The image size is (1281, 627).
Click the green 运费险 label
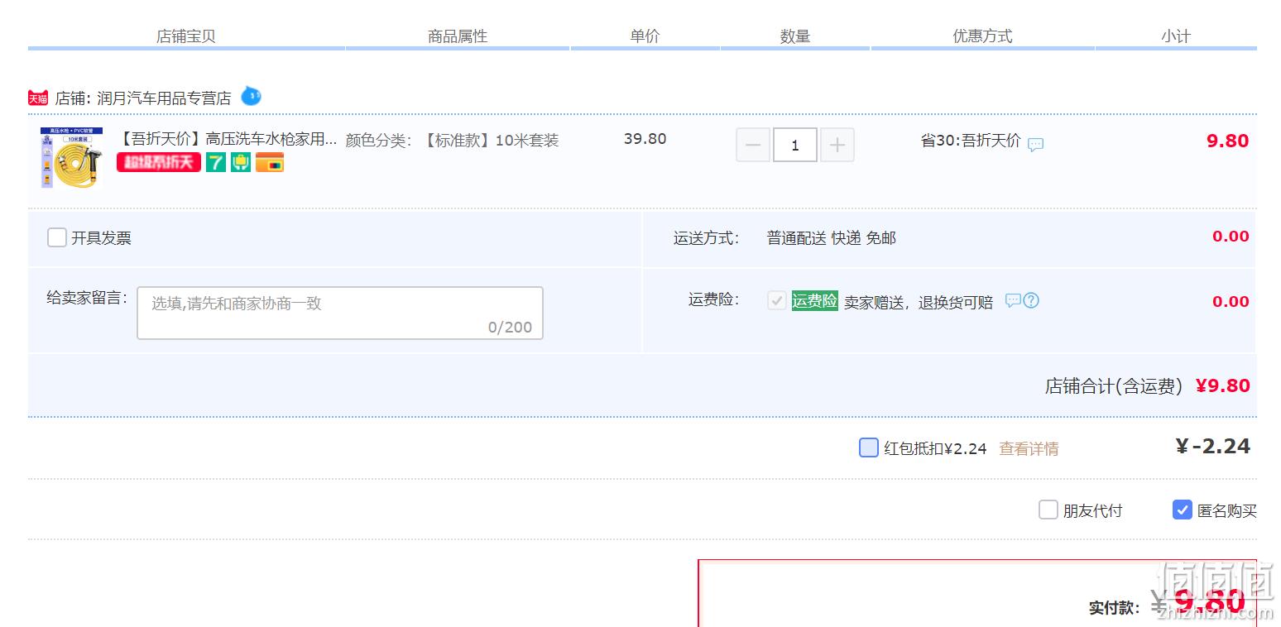tap(815, 301)
